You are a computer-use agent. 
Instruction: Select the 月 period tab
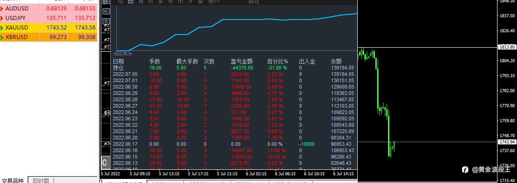(x=151, y=2)
